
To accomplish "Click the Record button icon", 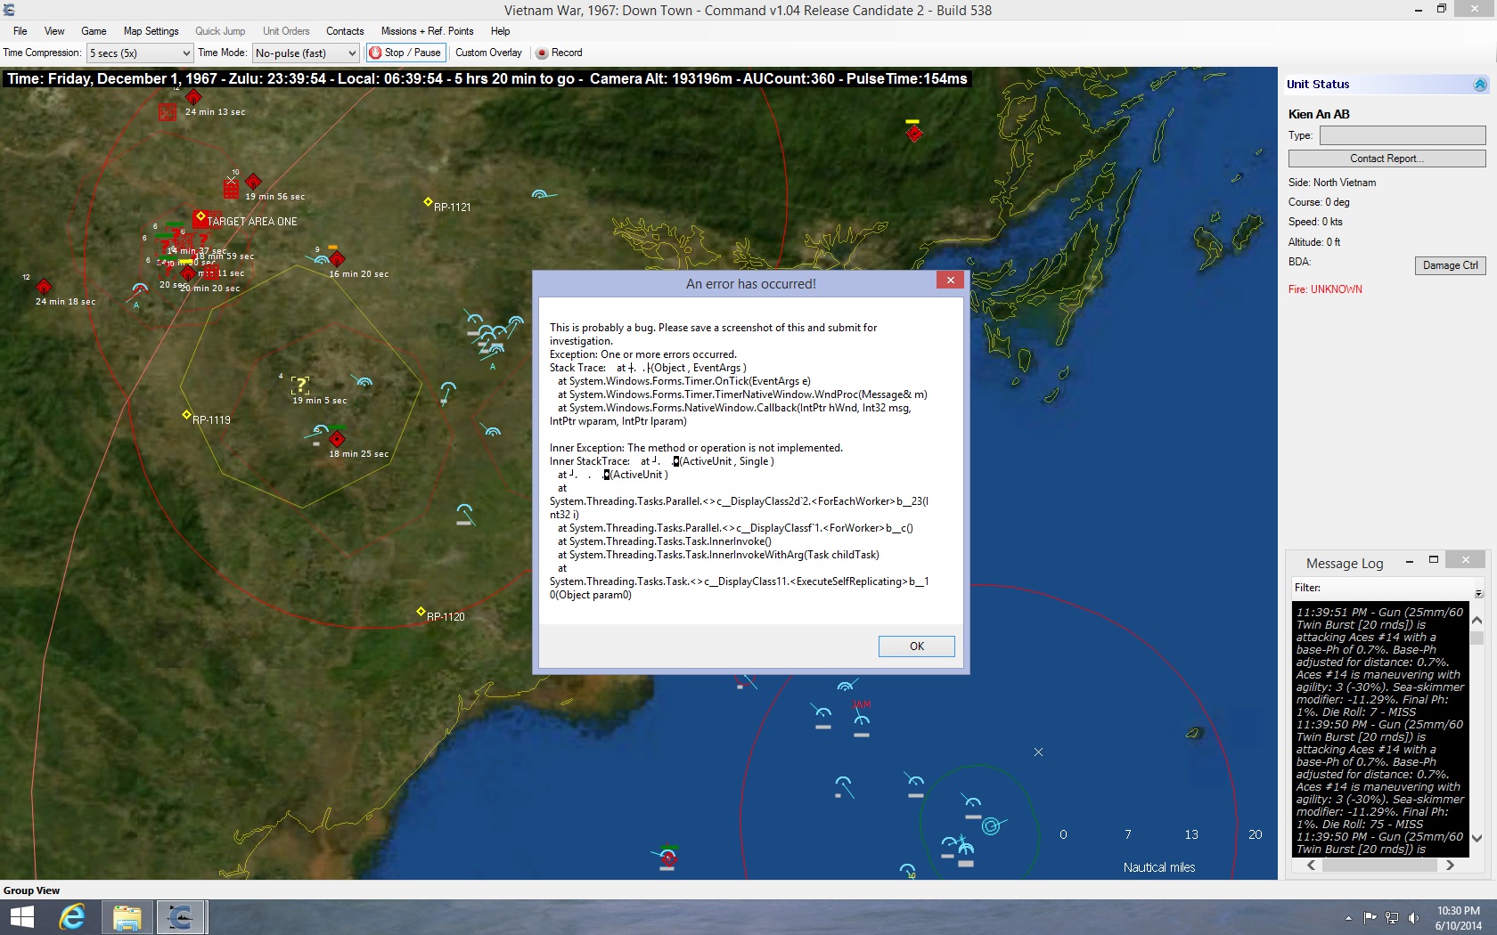I will (x=542, y=53).
